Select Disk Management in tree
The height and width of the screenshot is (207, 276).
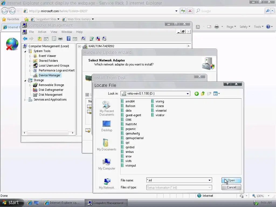pyautogui.click(x=50, y=95)
